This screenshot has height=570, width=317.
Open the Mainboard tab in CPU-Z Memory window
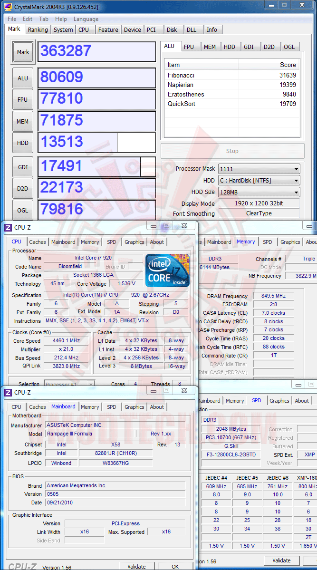click(x=219, y=242)
